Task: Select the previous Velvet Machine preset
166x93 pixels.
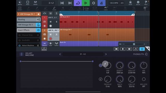Action: [x=60, y=54]
